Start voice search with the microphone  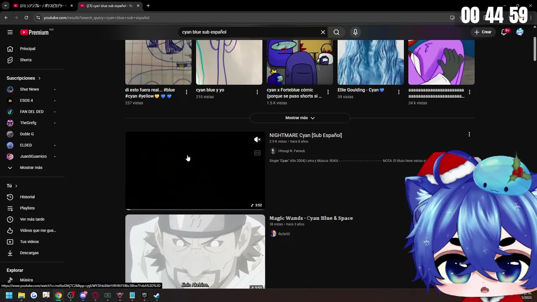point(355,32)
